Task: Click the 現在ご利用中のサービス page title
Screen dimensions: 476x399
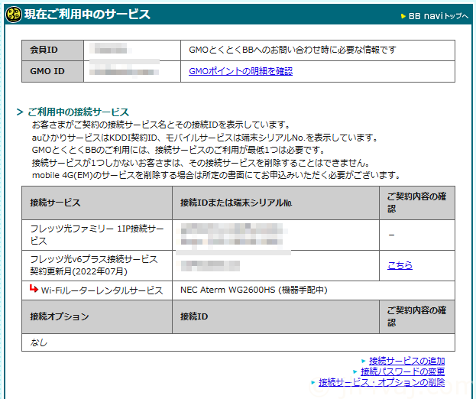Action: click(x=87, y=15)
